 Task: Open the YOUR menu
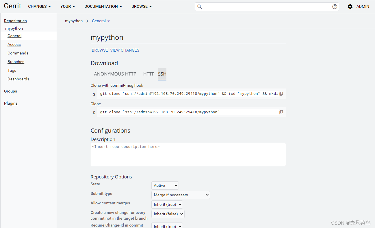click(x=68, y=6)
